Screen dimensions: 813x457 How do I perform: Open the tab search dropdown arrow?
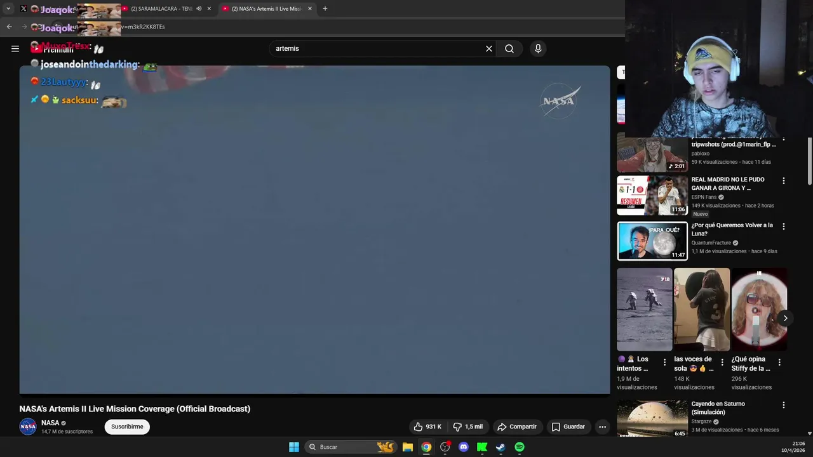(8, 9)
